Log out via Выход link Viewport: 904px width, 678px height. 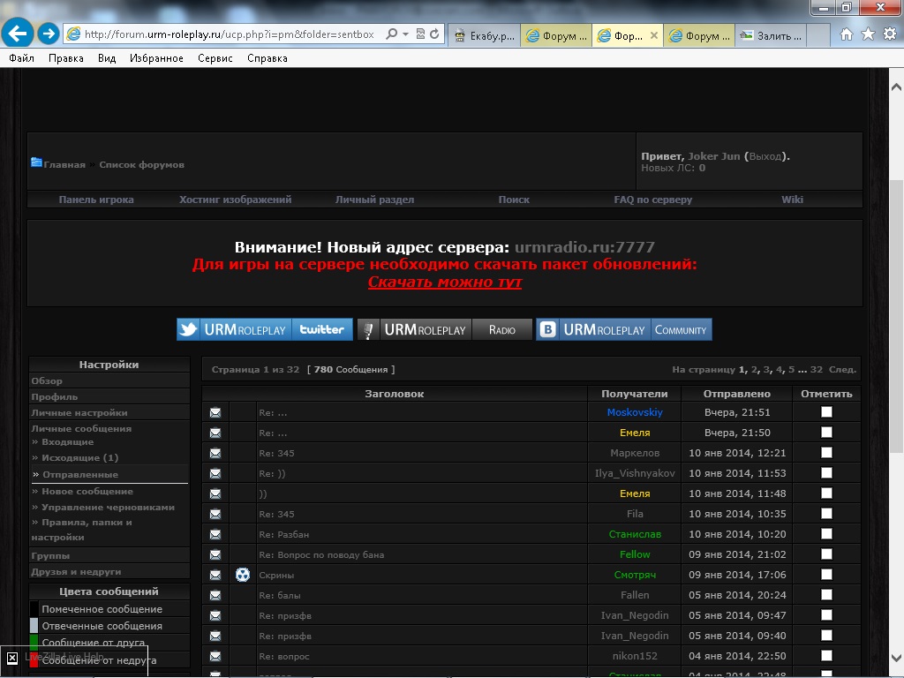tap(765, 156)
